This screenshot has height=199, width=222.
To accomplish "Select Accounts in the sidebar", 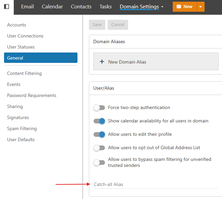I will [16, 25].
